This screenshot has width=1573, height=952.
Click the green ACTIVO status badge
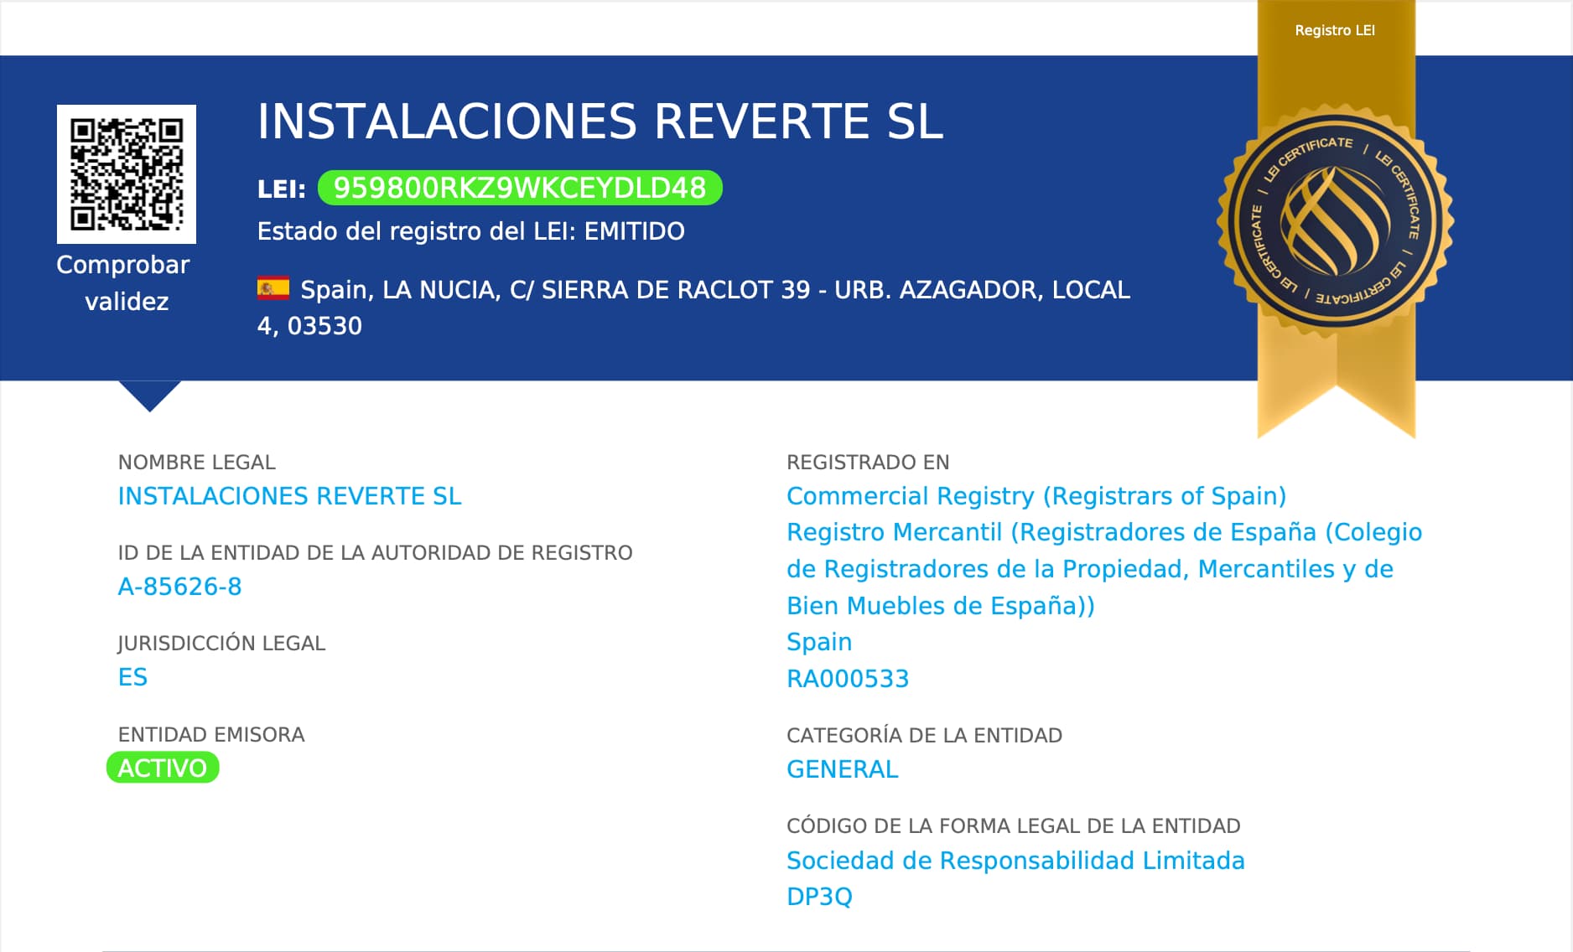click(x=163, y=768)
